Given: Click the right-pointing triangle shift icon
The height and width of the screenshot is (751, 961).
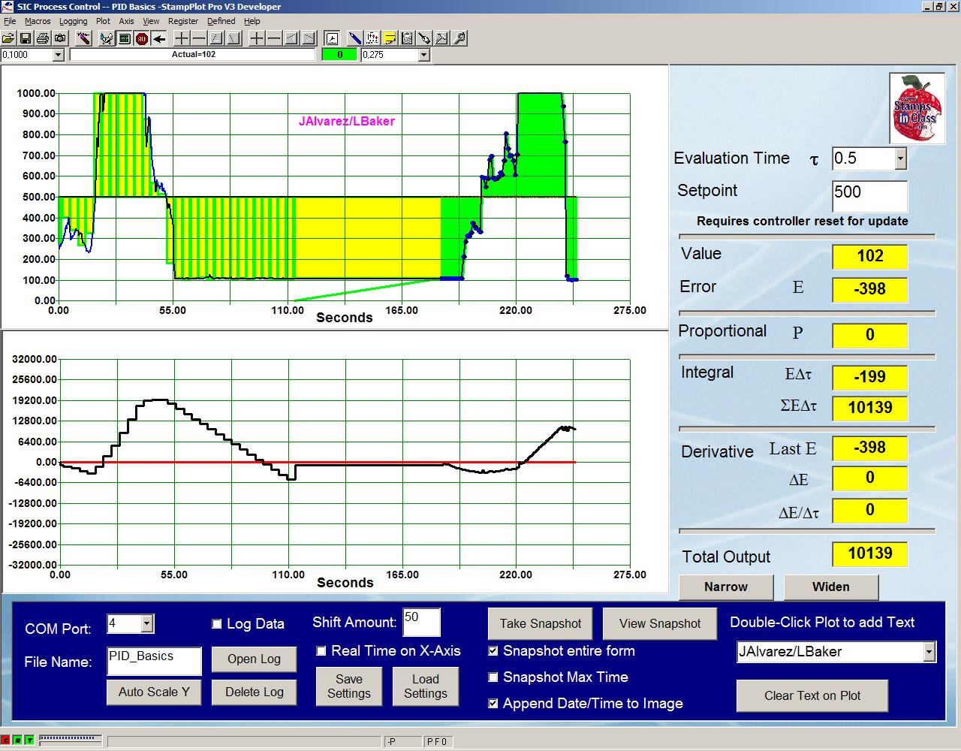Looking at the screenshot, I should click(x=309, y=38).
